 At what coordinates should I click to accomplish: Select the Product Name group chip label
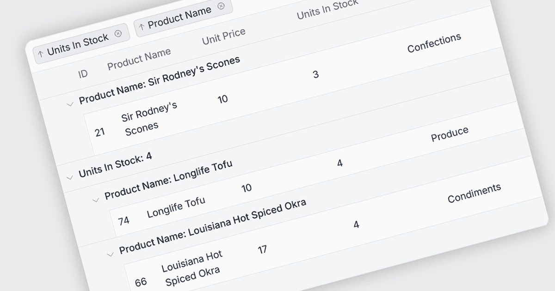pos(180,17)
